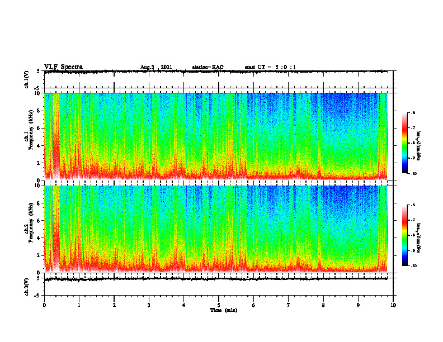Click time-axis tick label "0"
The width and height of the screenshot is (443, 342).
click(44, 305)
